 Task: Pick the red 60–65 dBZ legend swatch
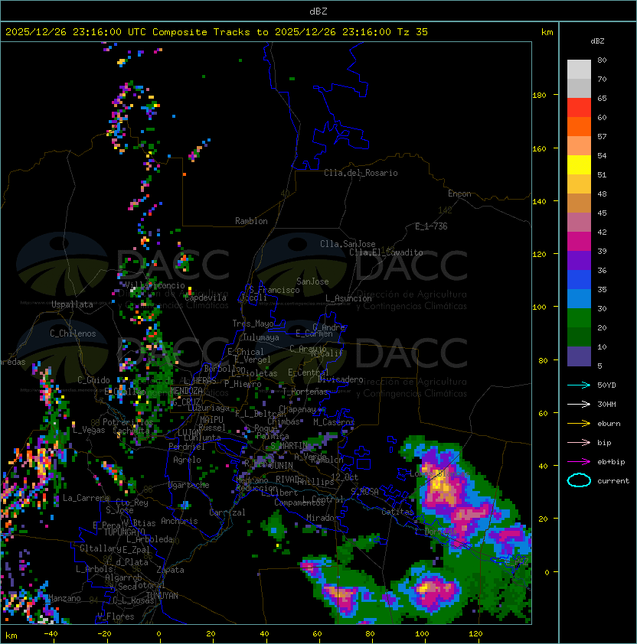(x=579, y=108)
